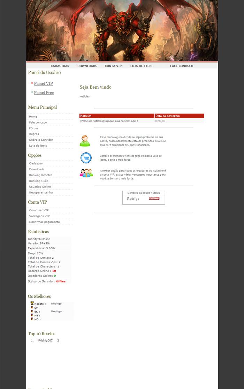
Task: Click the group of users VIP icon
Action: [x=86, y=173]
